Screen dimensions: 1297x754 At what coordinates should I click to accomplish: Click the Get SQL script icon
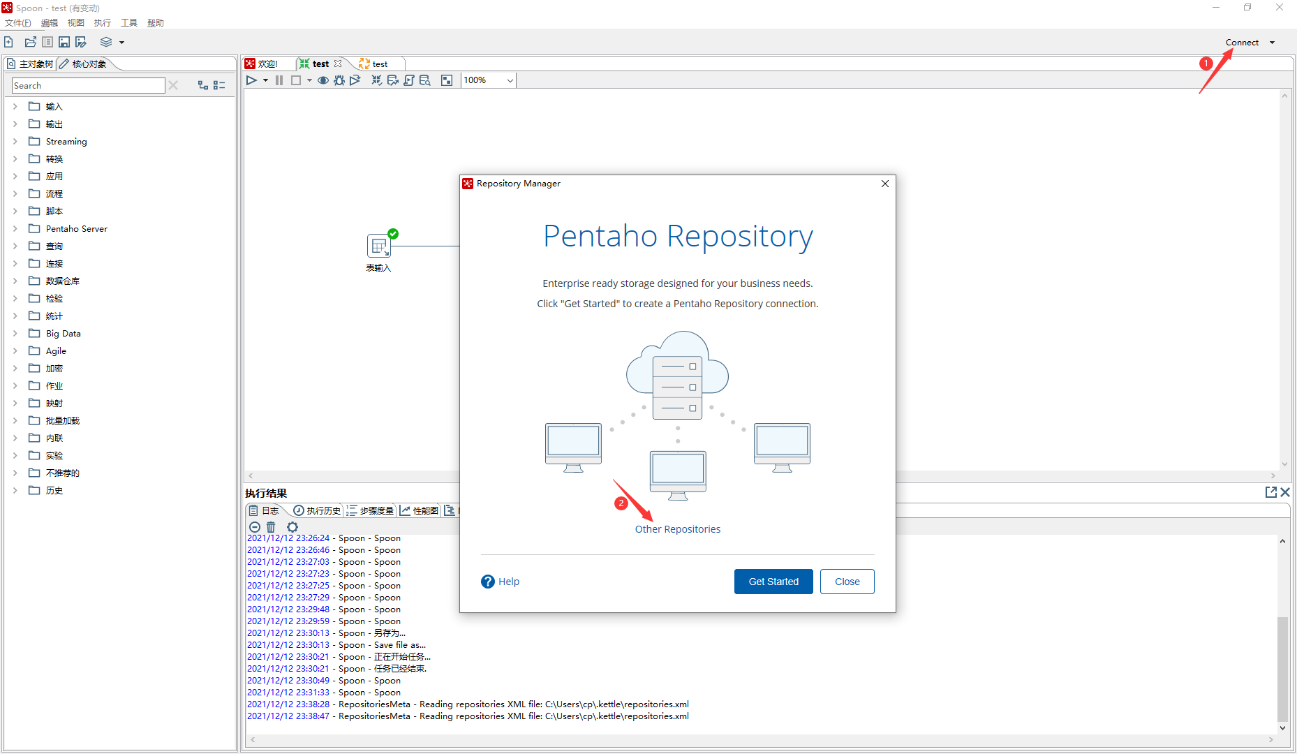click(409, 80)
